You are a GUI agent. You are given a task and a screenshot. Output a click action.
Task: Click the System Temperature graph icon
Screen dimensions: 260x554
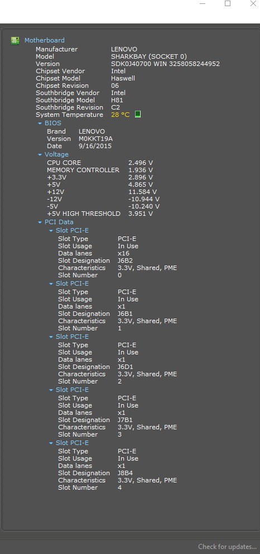pos(138,115)
